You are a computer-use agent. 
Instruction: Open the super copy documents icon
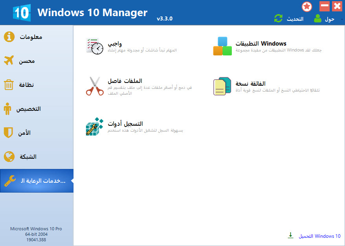click(222, 86)
